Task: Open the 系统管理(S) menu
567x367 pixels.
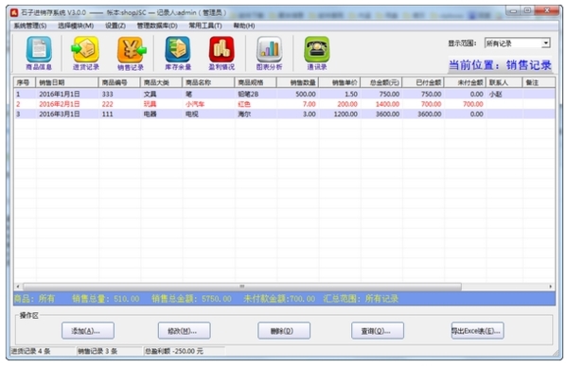Action: pyautogui.click(x=30, y=26)
